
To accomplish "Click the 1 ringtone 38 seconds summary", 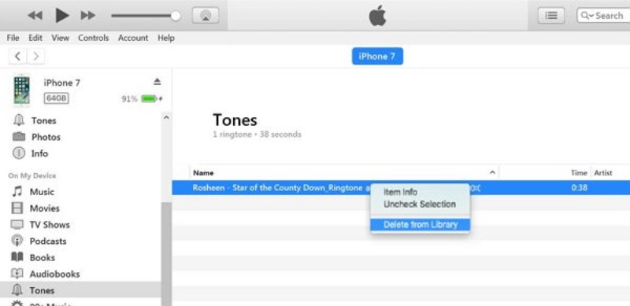I will (x=257, y=135).
